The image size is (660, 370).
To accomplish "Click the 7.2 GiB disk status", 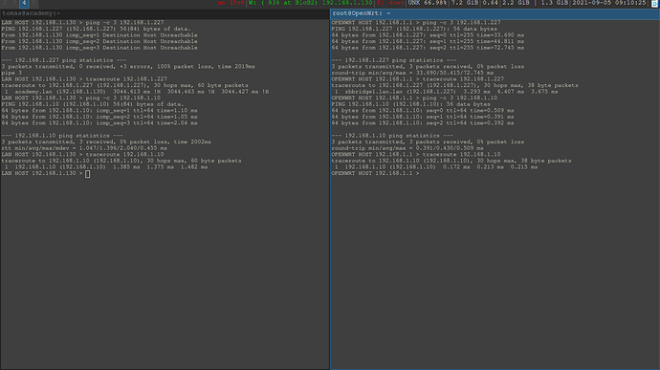I will pyautogui.click(x=465, y=3).
